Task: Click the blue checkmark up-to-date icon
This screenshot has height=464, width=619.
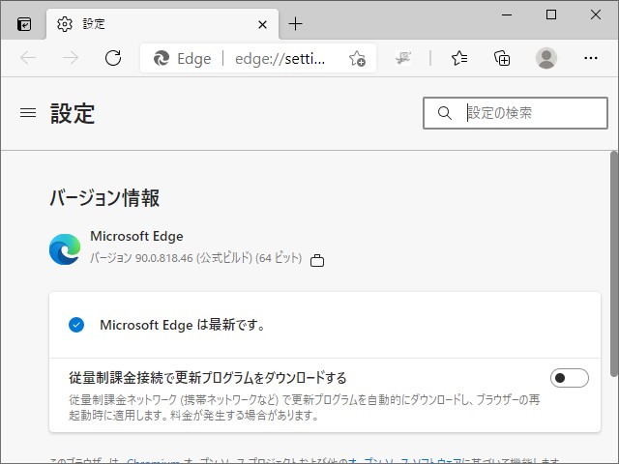Action: [x=76, y=325]
